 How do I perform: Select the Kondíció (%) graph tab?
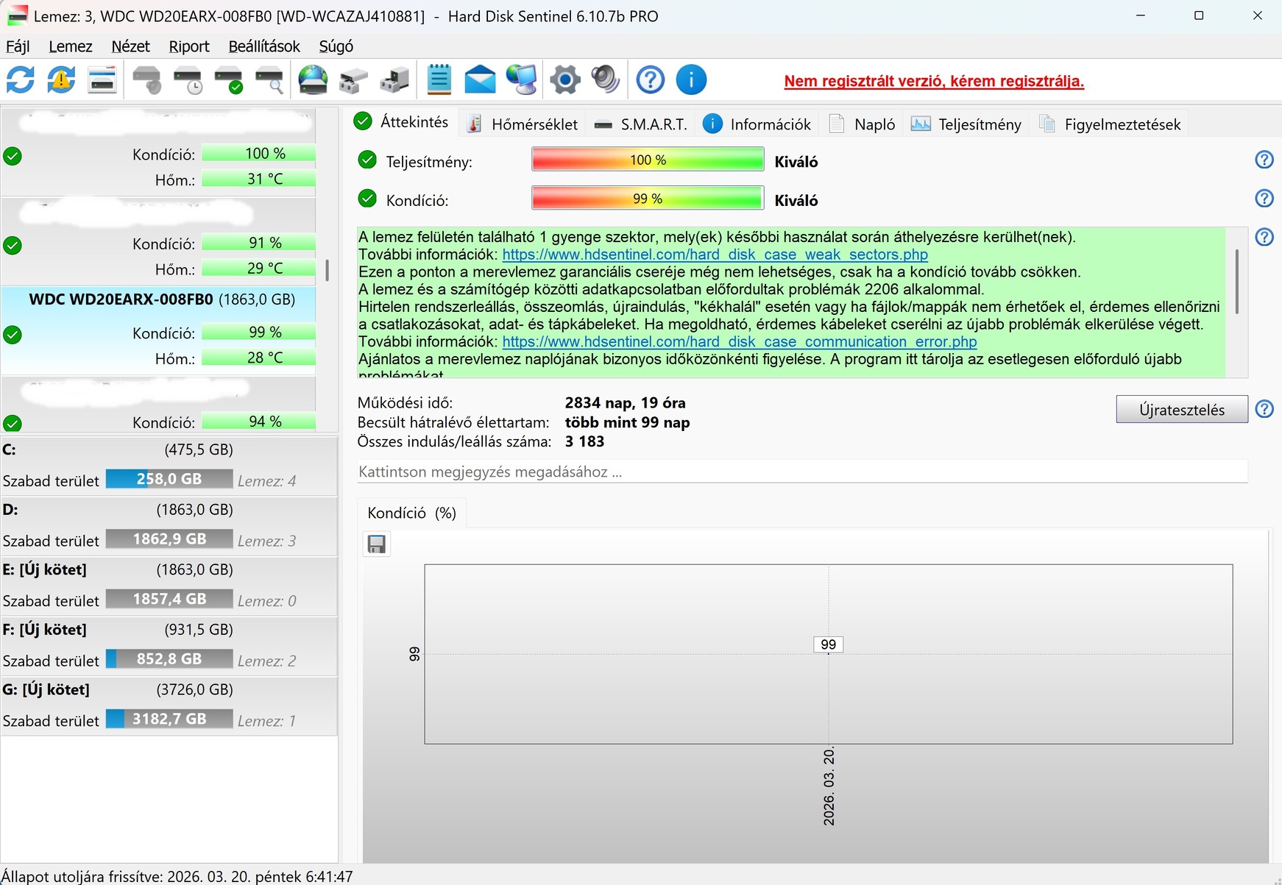coord(412,513)
